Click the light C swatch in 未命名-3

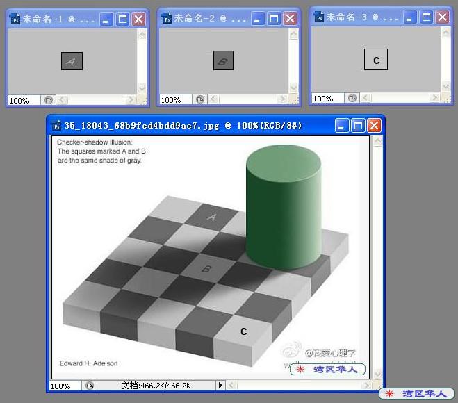pos(376,60)
